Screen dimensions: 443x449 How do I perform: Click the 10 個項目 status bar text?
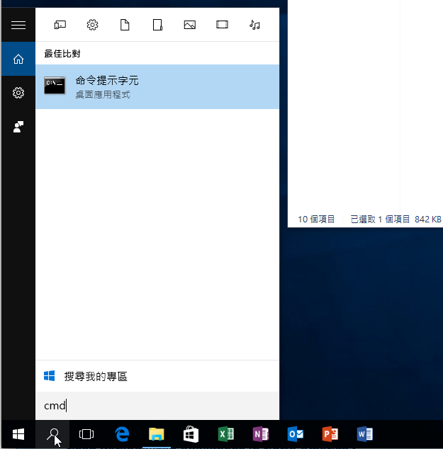(x=316, y=220)
